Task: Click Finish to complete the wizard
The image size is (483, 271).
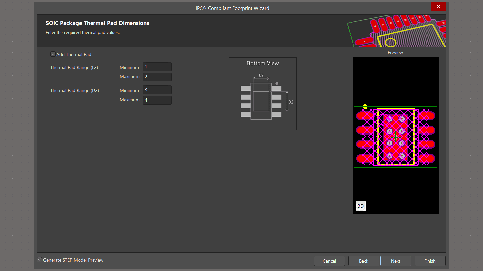Action: (430, 261)
